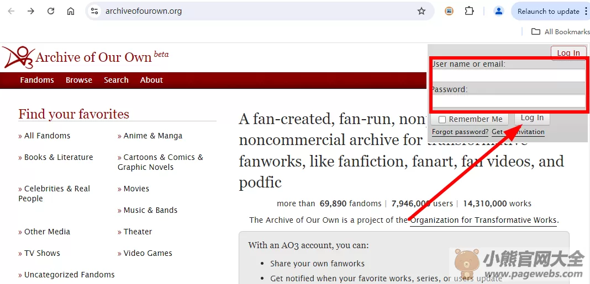
Task: Open the Other Media category
Action: coord(47,232)
